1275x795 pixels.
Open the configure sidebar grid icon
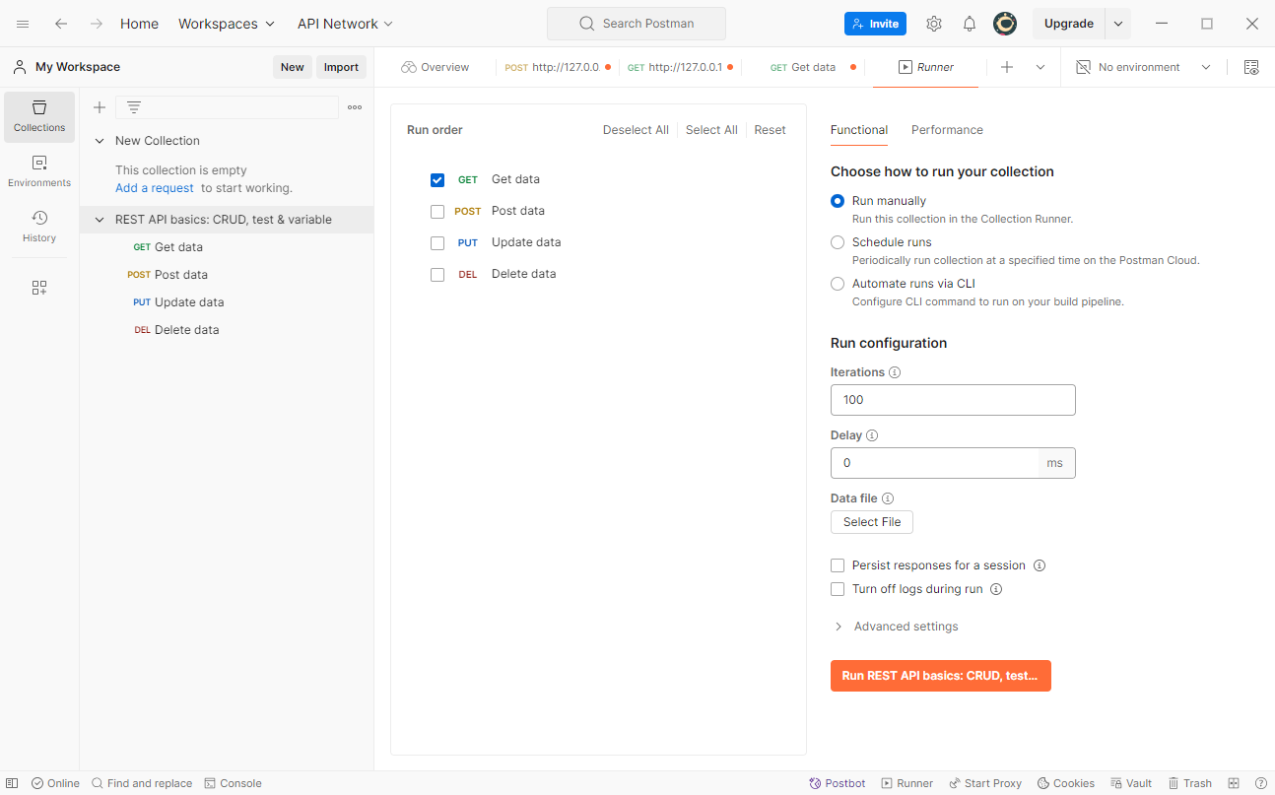[x=39, y=288]
